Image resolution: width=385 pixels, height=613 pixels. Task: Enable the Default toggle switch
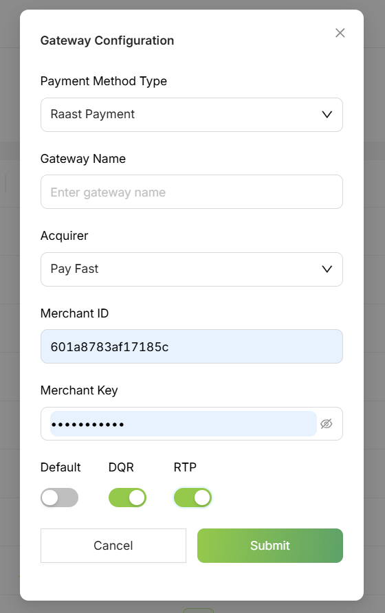(60, 498)
